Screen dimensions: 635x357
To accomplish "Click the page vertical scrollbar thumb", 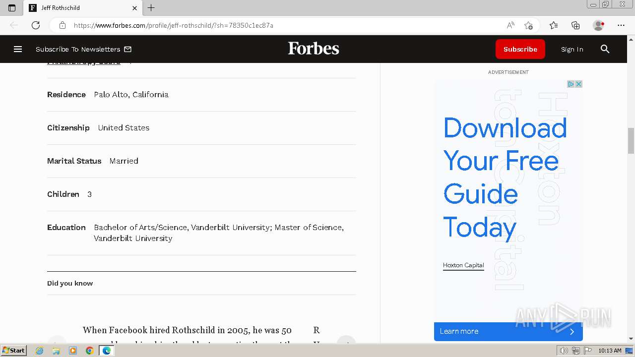I will coord(631,141).
